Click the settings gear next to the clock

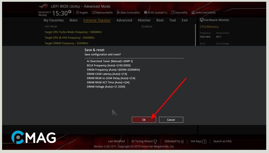[x=69, y=12]
